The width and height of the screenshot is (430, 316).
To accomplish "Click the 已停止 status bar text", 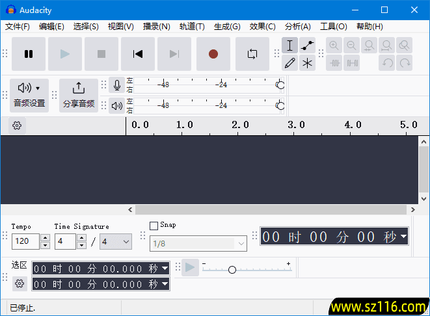I will 23,308.
